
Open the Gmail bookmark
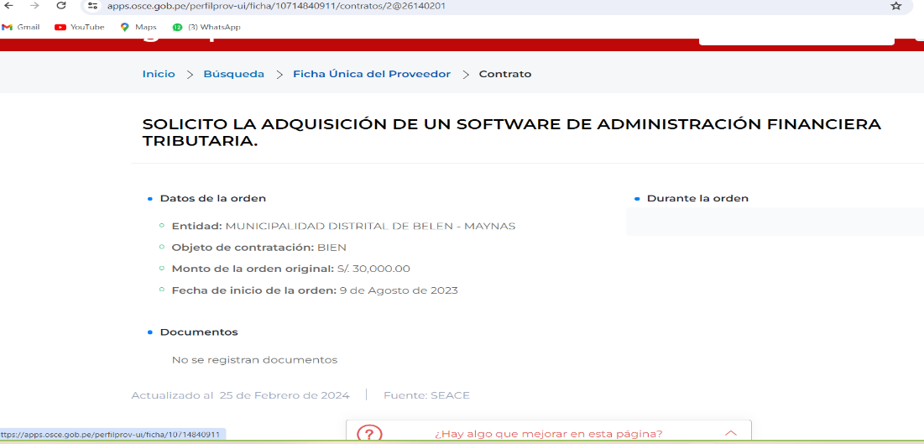[x=21, y=27]
